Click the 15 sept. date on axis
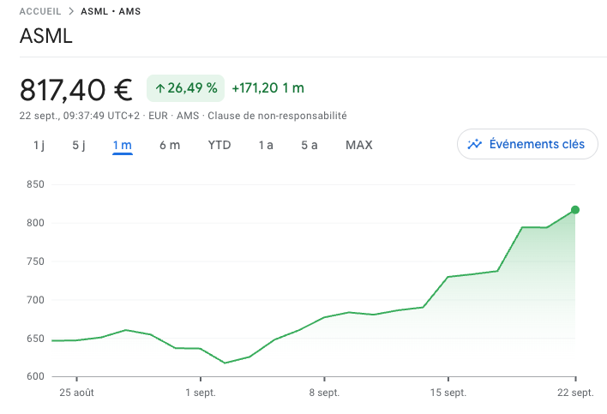607x414 pixels. coord(448,393)
